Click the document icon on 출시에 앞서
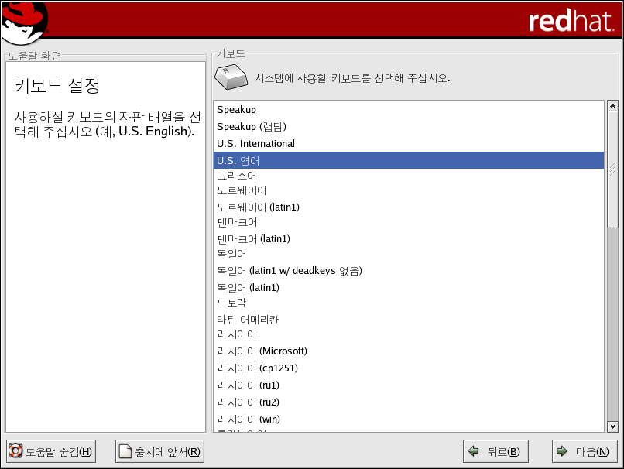624x469 pixels. click(125, 452)
